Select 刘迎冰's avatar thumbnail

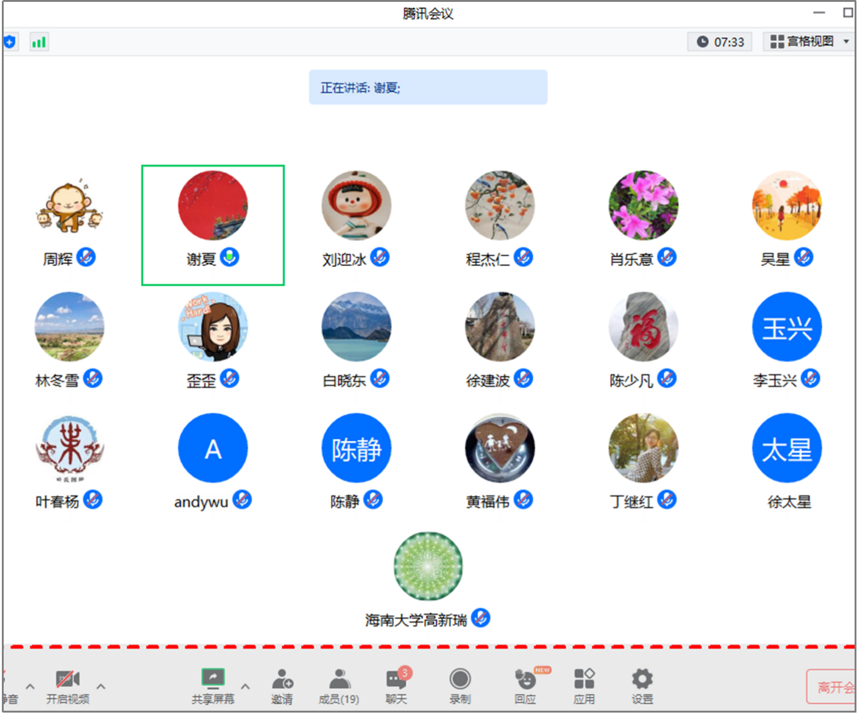[356, 206]
